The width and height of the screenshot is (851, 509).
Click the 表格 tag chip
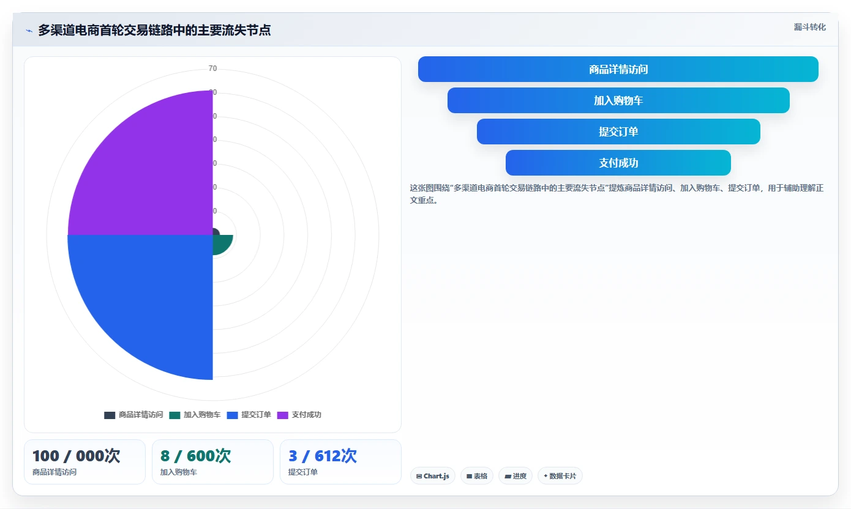tap(477, 476)
